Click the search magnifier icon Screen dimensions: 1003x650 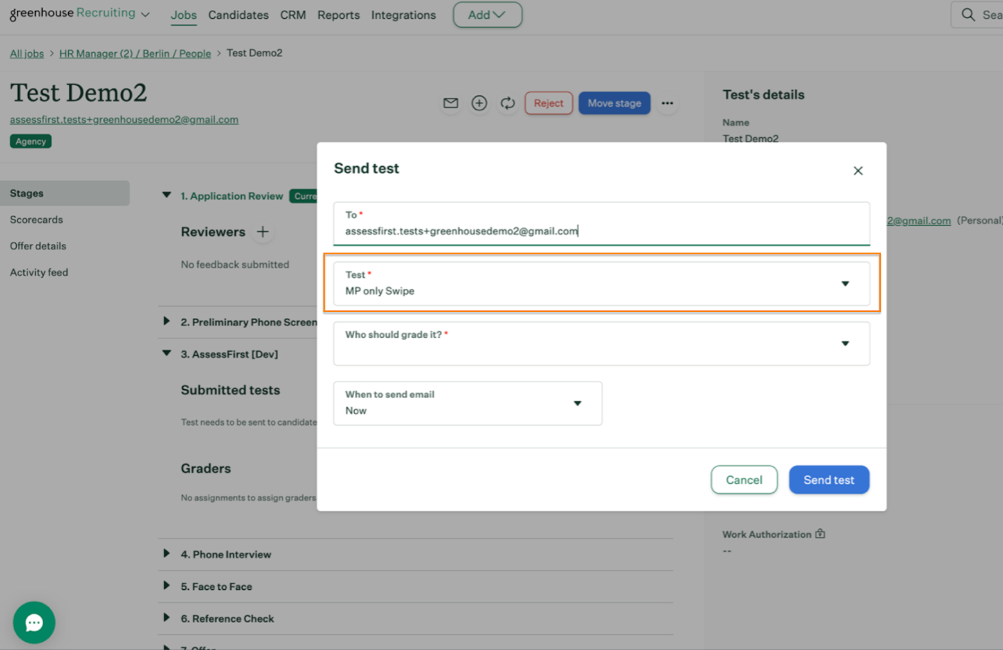coord(968,14)
